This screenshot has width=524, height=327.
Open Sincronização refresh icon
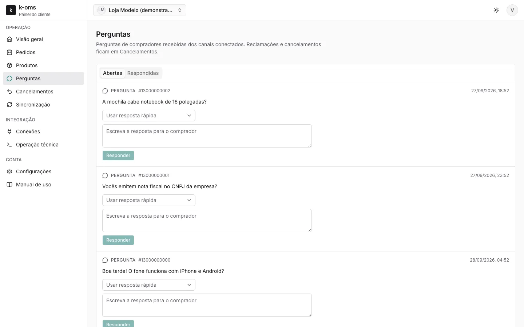click(x=9, y=105)
